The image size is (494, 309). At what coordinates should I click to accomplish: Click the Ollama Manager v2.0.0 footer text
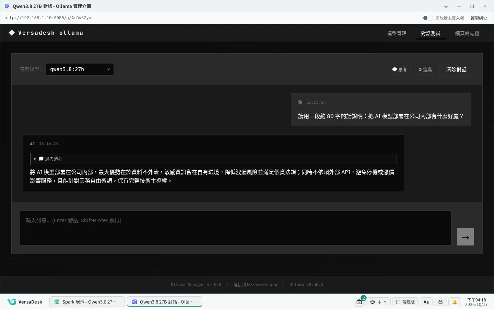click(196, 285)
